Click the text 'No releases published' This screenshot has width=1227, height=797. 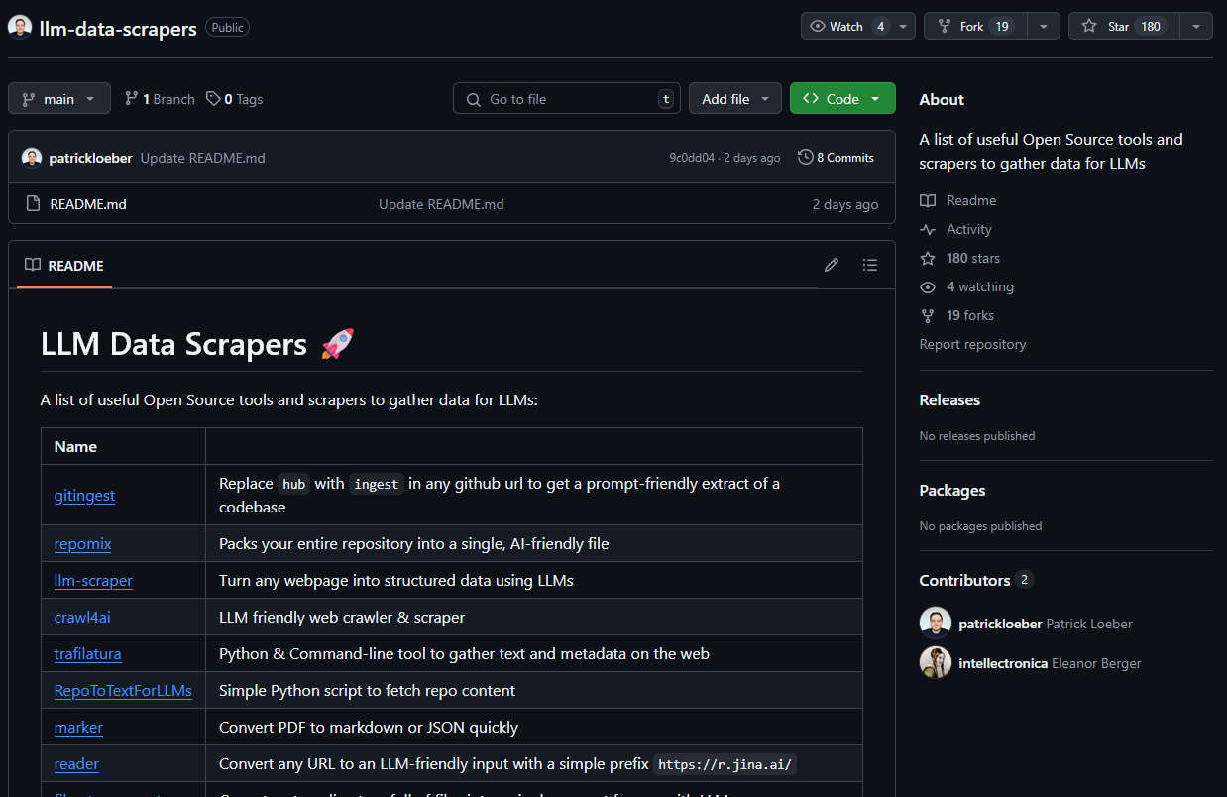point(977,436)
